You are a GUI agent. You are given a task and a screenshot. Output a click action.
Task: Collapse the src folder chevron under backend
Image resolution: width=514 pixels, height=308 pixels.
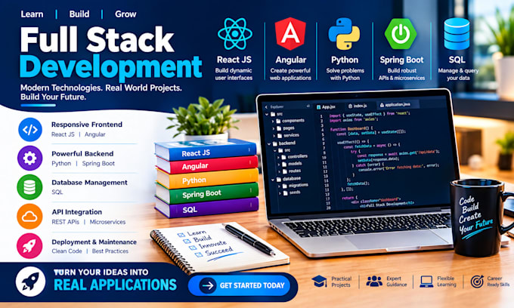click(x=274, y=150)
